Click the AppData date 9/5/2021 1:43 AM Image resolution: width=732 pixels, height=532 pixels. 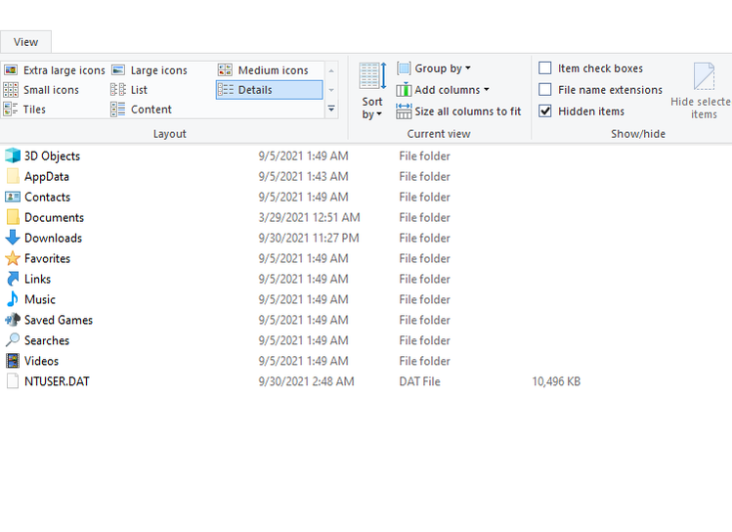[x=303, y=177]
